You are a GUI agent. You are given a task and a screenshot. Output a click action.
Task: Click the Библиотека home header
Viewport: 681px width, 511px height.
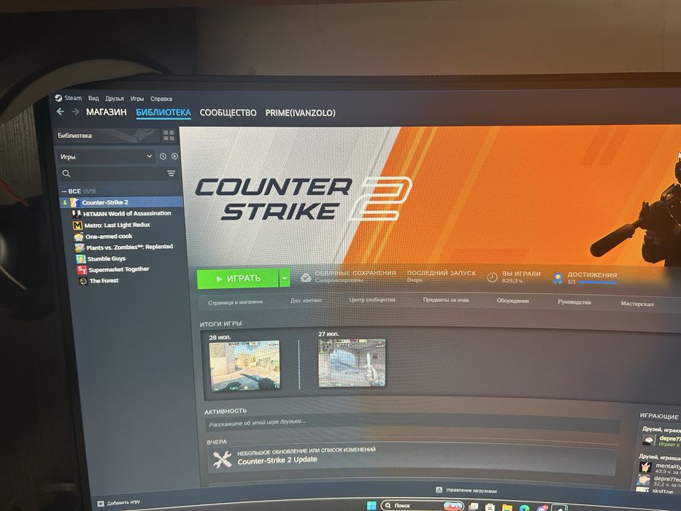click(107, 136)
